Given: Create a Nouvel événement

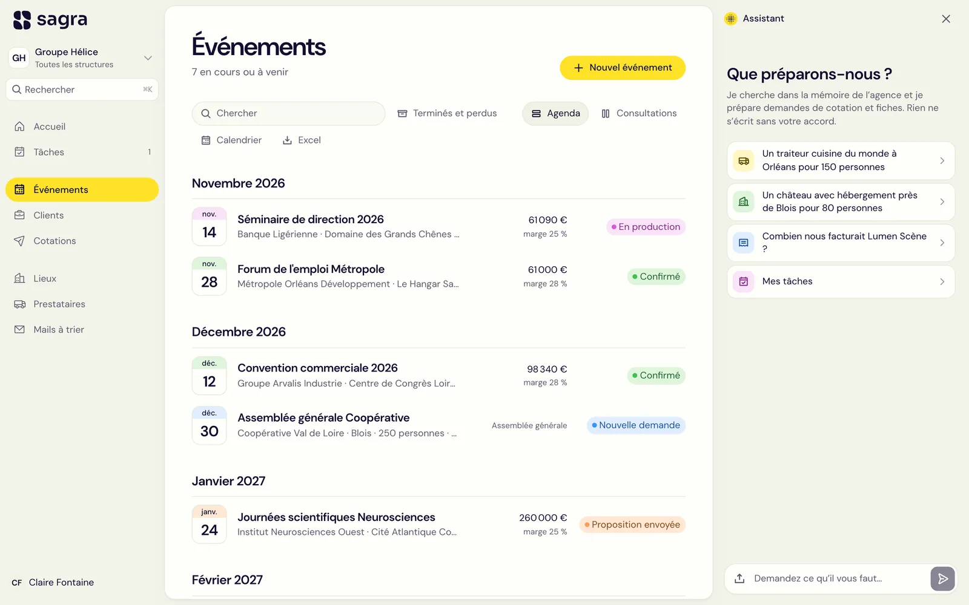Looking at the screenshot, I should click(x=623, y=68).
